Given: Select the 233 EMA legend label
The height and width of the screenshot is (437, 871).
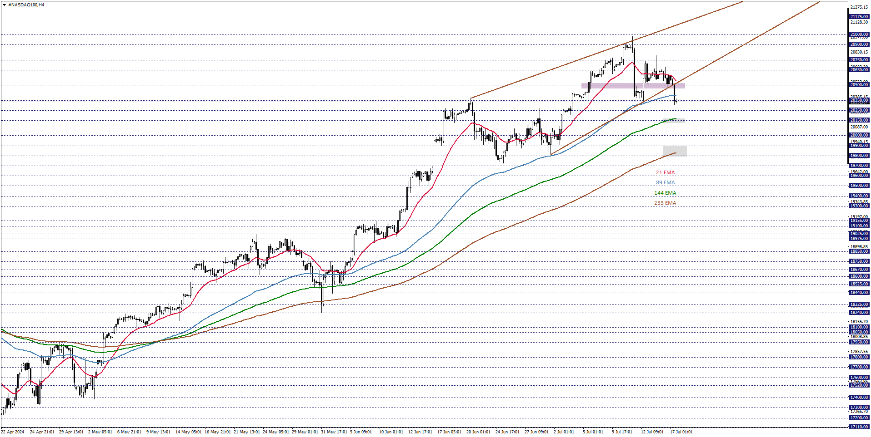Looking at the screenshot, I should (x=665, y=203).
